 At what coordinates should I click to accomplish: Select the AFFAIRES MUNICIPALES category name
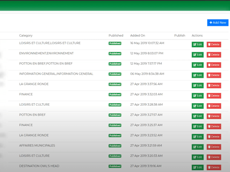point(37,146)
